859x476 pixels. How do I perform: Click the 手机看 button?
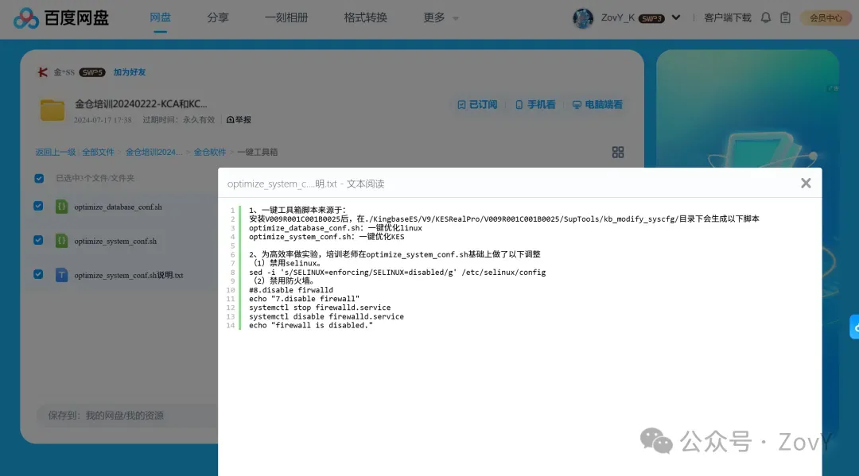pos(535,105)
